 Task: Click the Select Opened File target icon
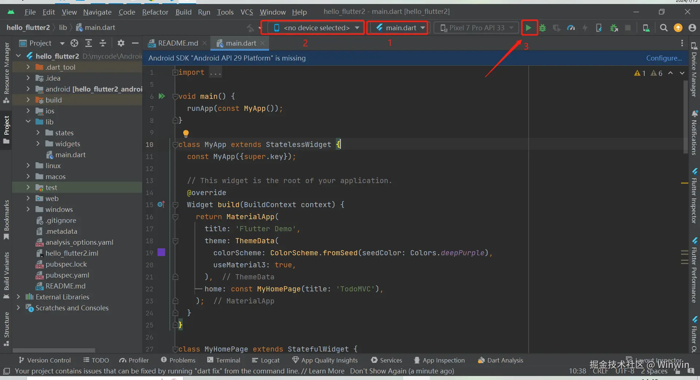pyautogui.click(x=74, y=43)
